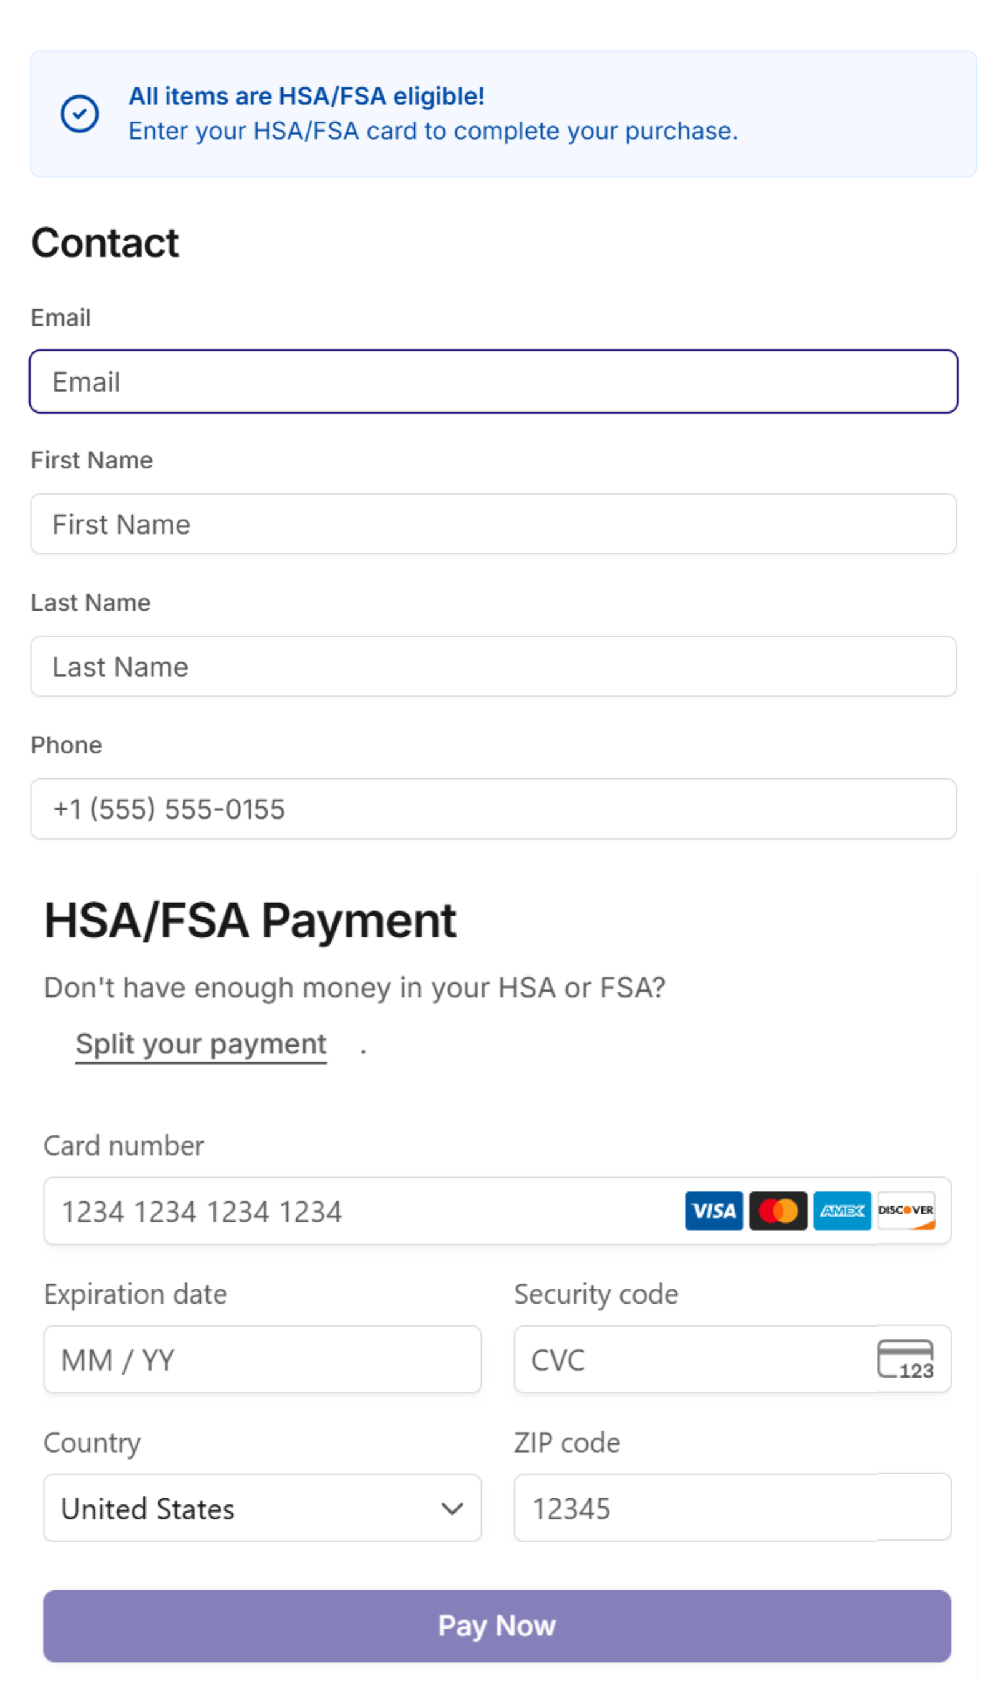Click the ZIP code field
998x1704 pixels.
click(x=732, y=1509)
